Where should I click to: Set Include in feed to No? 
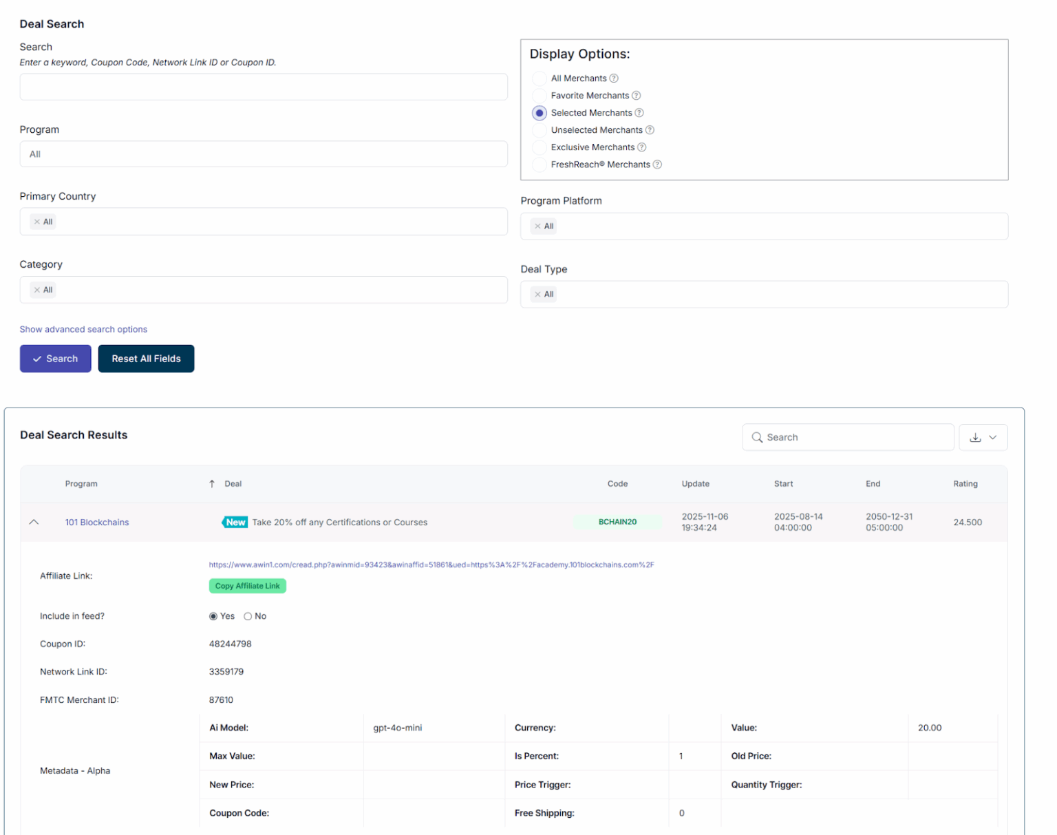click(x=248, y=617)
